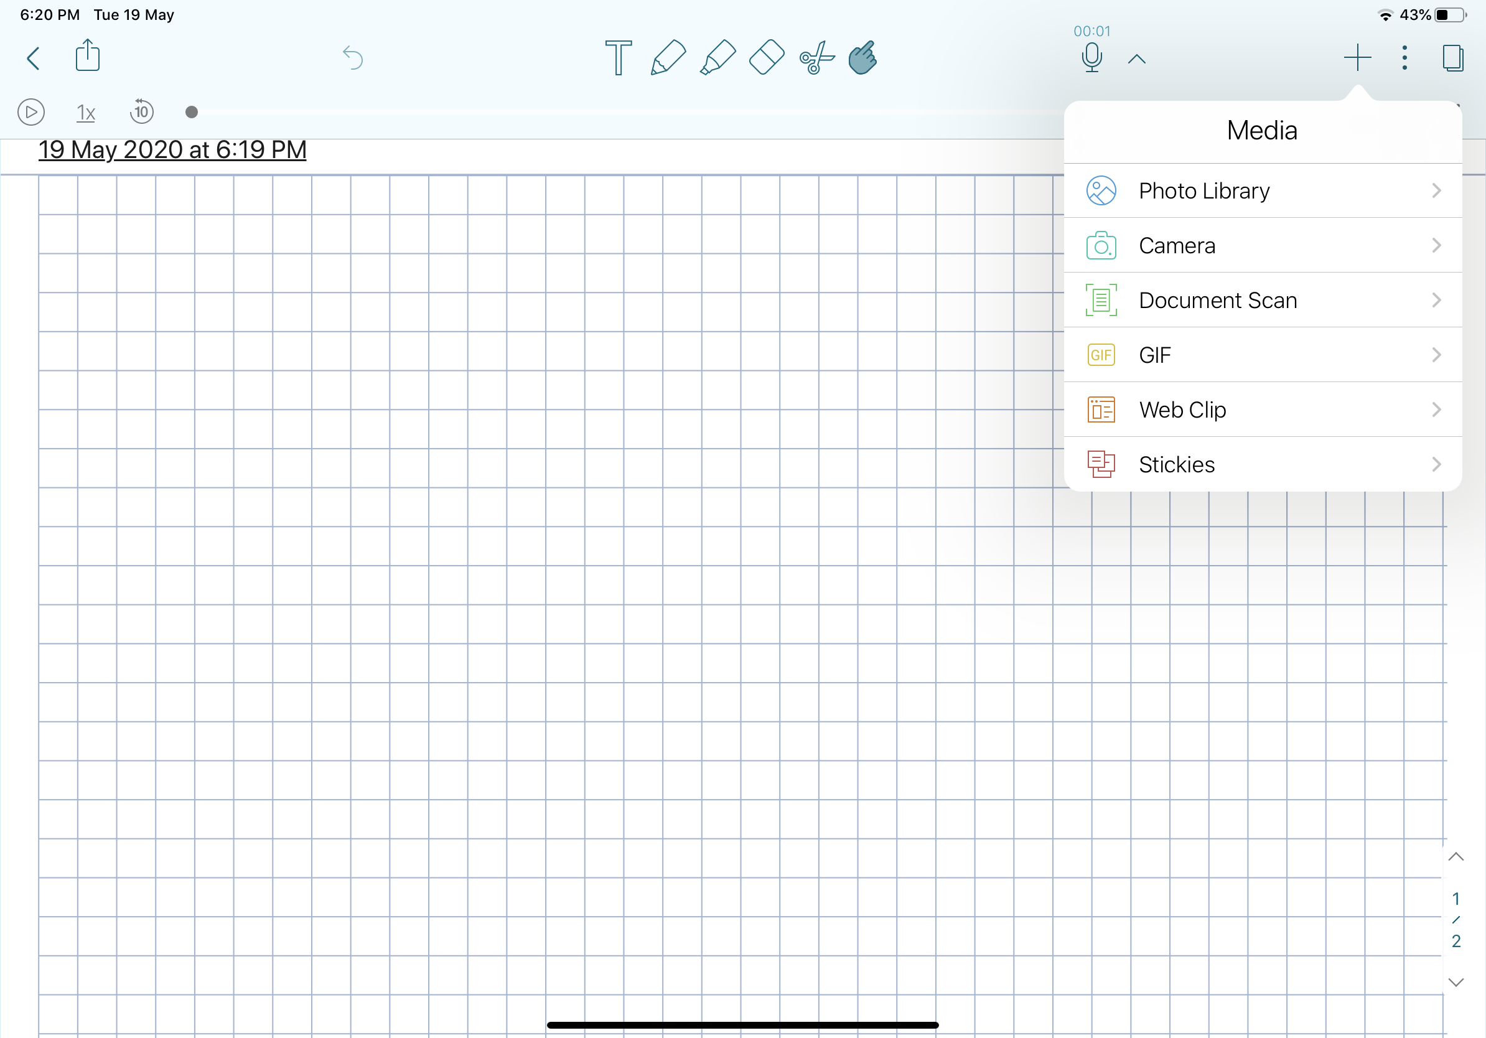Viewport: 1486px width, 1038px height.
Task: Click the note title date text
Action: click(x=172, y=150)
